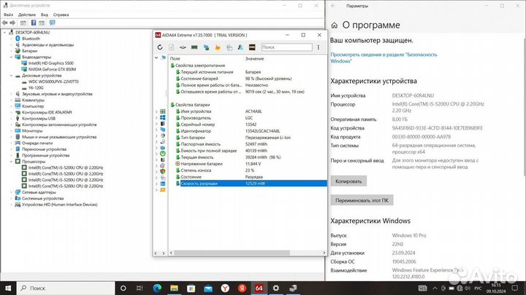Show hidden system tray icons

435,288
